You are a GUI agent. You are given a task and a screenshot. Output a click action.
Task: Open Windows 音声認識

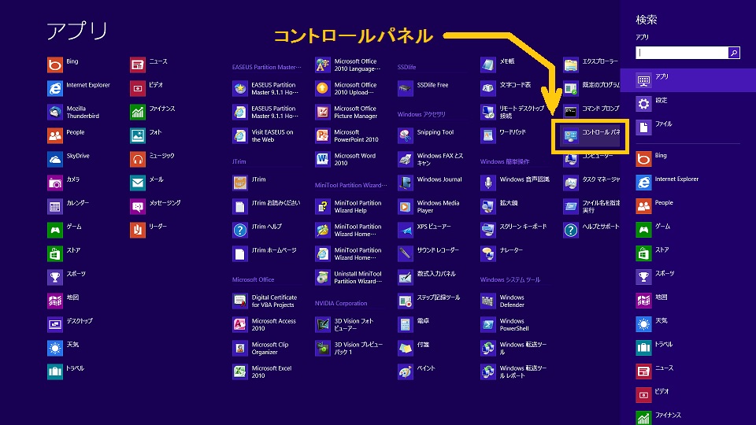coord(515,183)
